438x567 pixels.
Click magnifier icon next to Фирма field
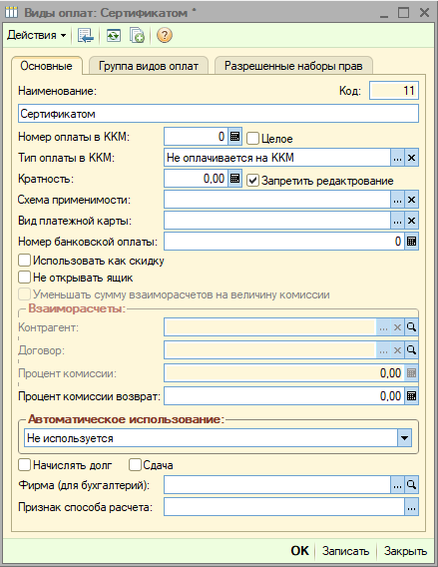coord(411,484)
